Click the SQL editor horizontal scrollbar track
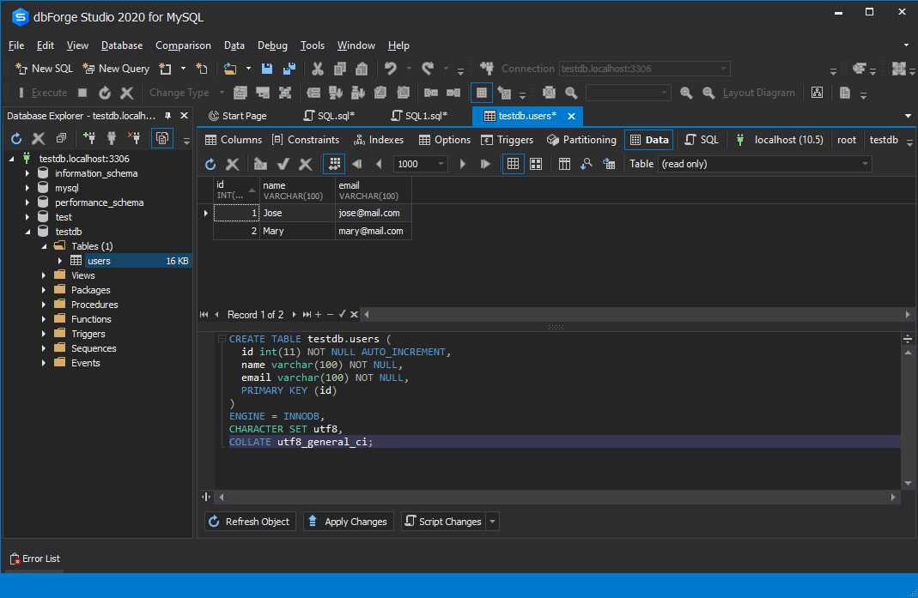Viewport: 918px width, 598px height. pyautogui.click(x=556, y=498)
